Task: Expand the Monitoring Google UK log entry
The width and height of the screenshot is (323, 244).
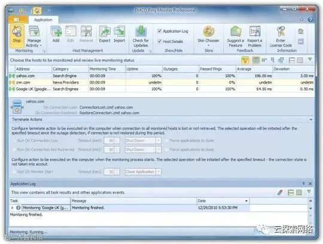Action: tap(12, 208)
